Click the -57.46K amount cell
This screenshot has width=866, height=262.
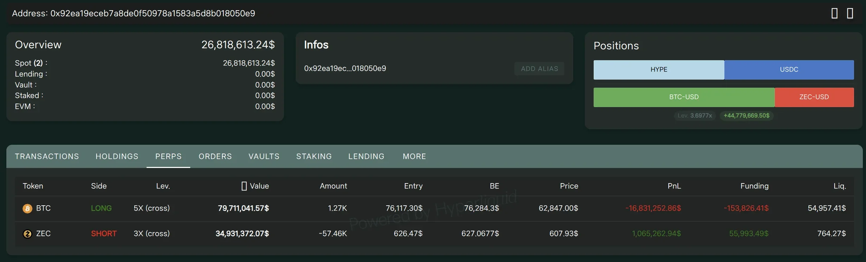(333, 234)
